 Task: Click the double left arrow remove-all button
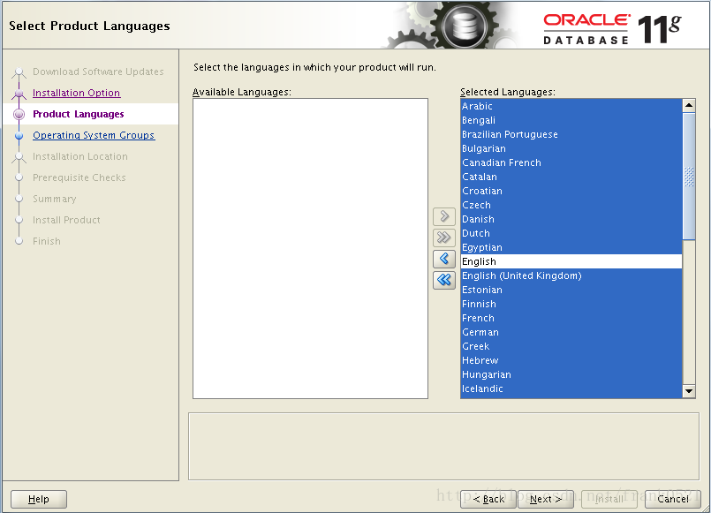pos(444,280)
